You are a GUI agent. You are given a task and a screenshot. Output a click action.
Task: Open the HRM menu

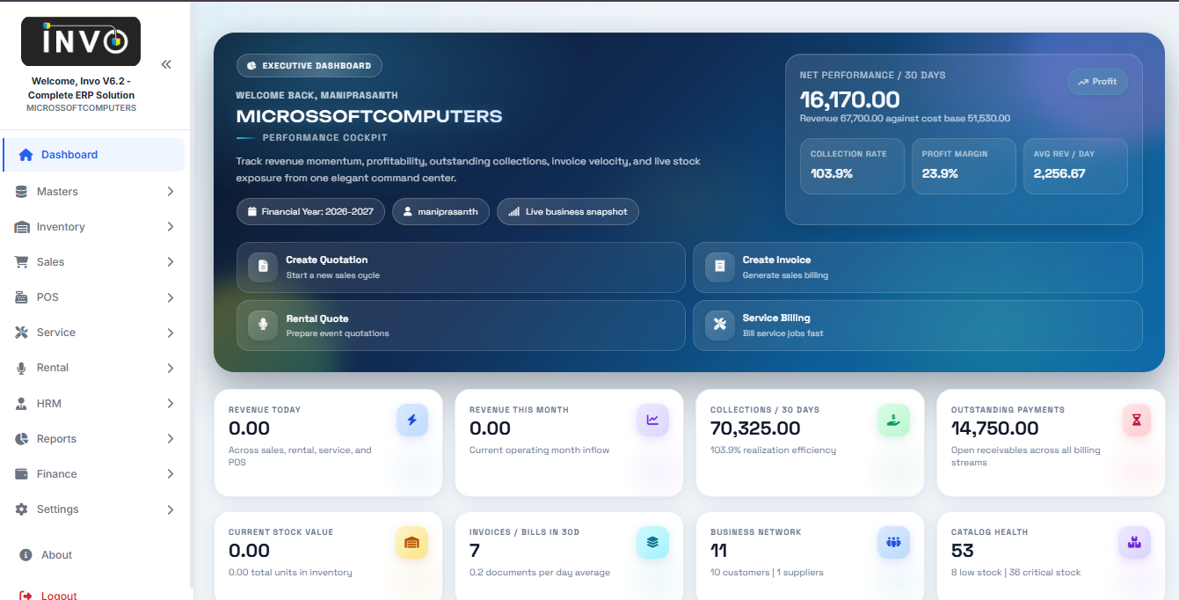click(x=93, y=404)
